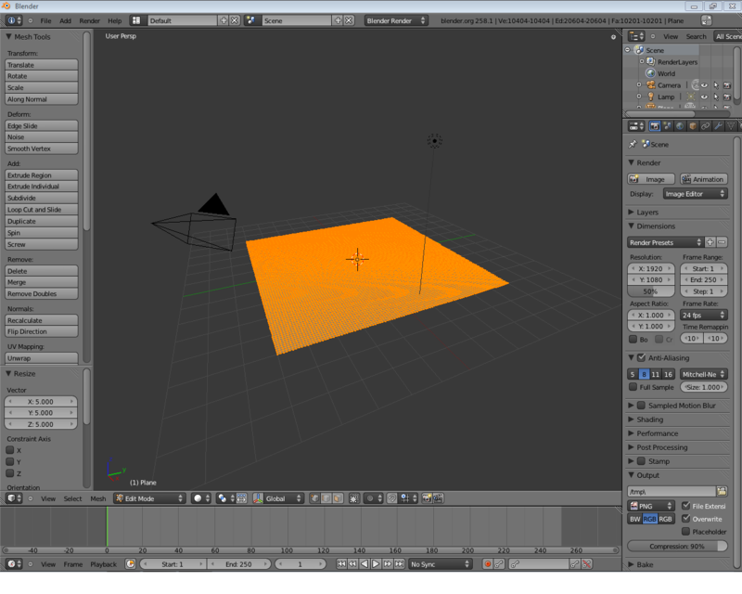Open the World properties tab icon

click(680, 126)
